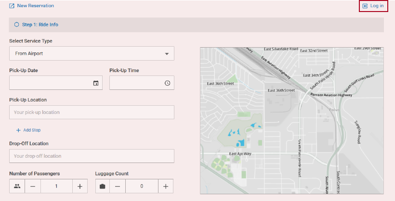
Task: Click the Add Stop link text
Action: [32, 130]
